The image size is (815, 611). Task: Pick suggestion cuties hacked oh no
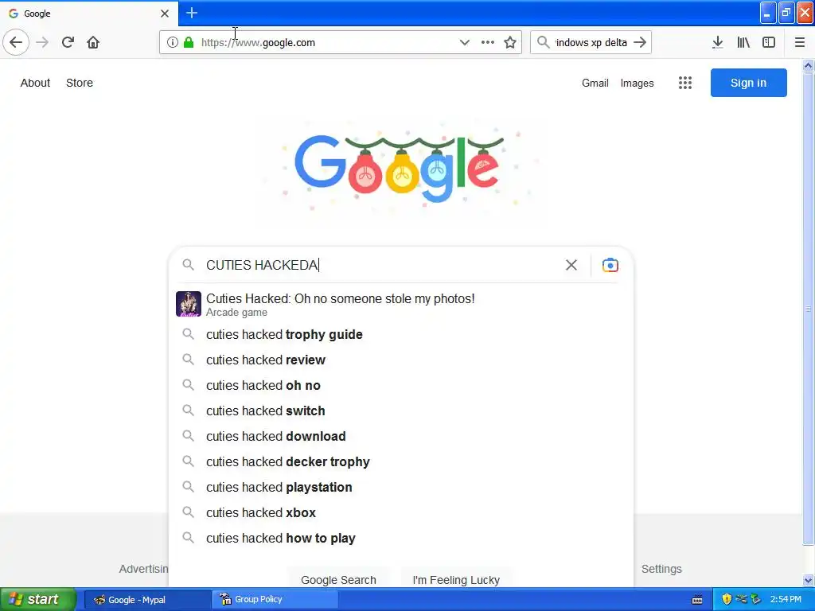pyautogui.click(x=401, y=386)
